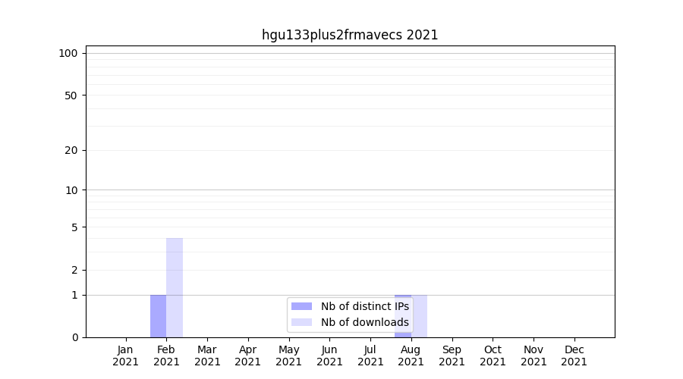
Task: Click the Jul 2021 x-axis label
Action: coord(370,356)
